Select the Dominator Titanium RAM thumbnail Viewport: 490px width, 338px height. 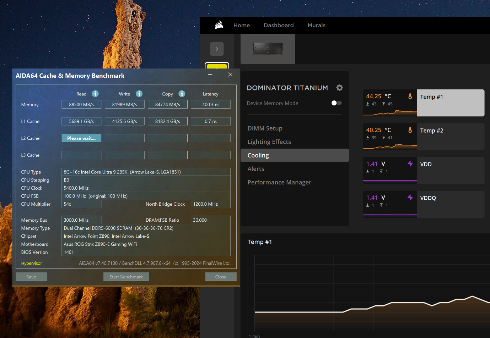[x=268, y=49]
